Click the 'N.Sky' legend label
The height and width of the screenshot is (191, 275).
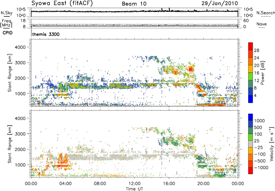click(x=7, y=13)
